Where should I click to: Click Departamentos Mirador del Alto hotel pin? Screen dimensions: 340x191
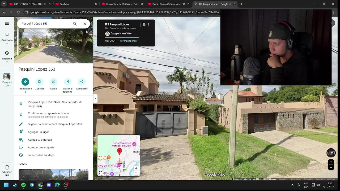[134, 144]
